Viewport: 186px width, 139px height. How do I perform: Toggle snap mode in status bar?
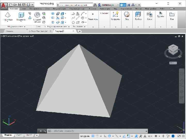tap(97, 136)
